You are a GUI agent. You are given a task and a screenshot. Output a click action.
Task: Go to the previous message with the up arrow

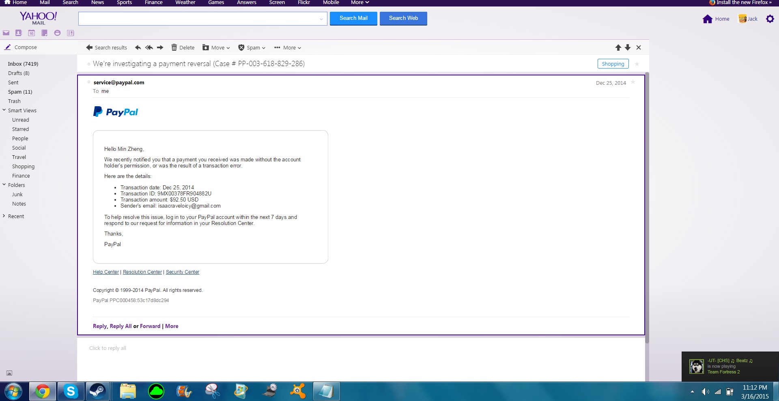coord(618,47)
